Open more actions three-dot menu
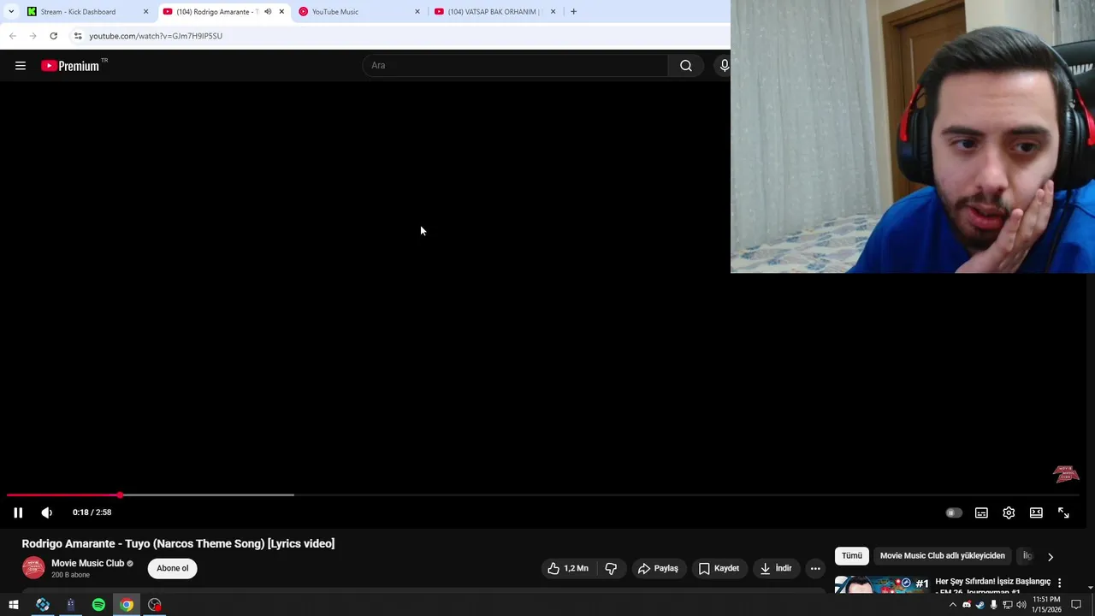Screen dimensions: 1095x616 [815, 568]
